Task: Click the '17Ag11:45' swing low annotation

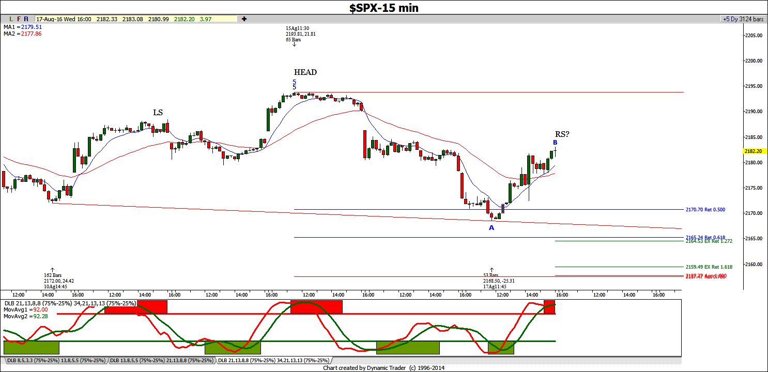Action: 494,286
